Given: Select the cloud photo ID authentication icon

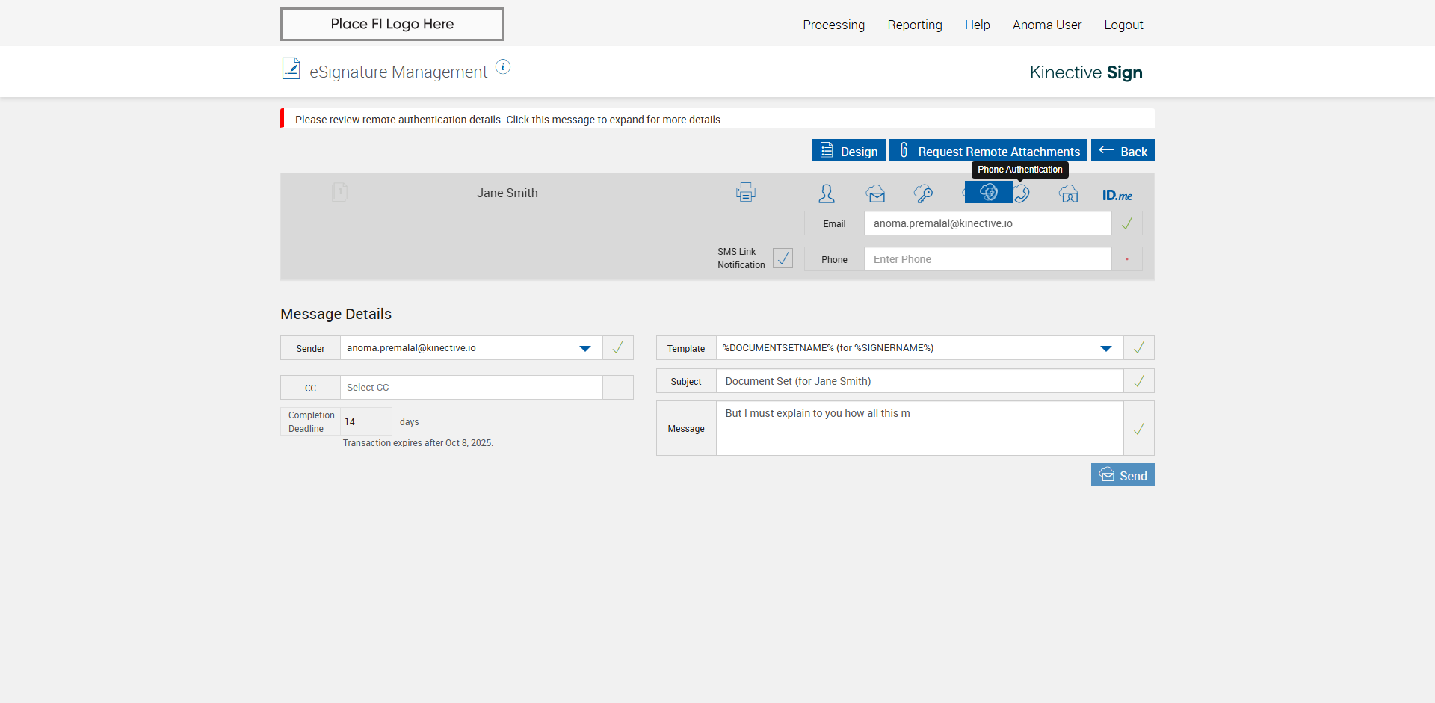Looking at the screenshot, I should pos(1068,193).
